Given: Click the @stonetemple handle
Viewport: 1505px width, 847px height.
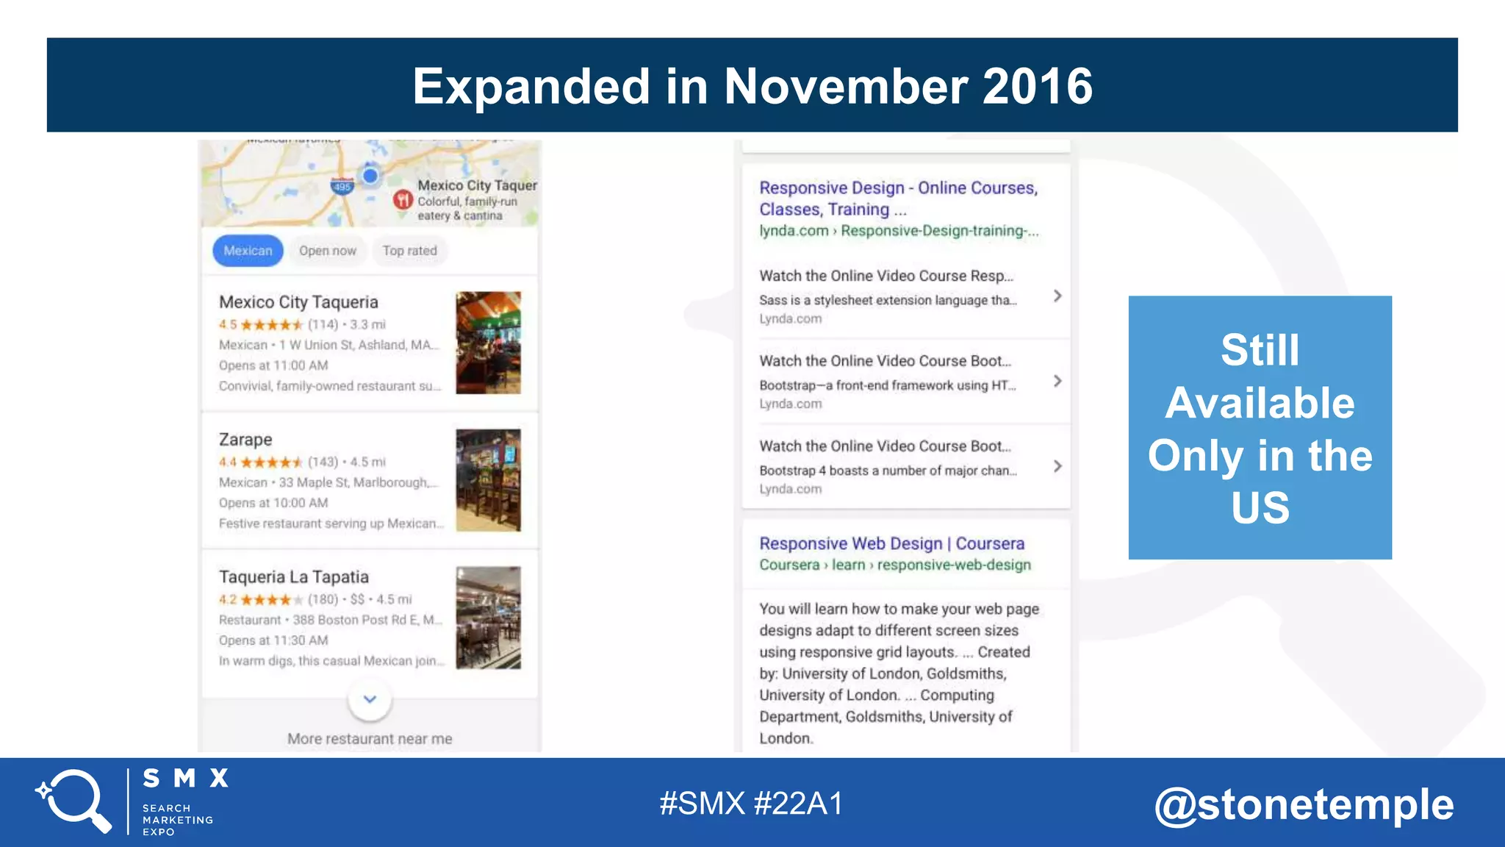Looking at the screenshot, I should click(1304, 804).
